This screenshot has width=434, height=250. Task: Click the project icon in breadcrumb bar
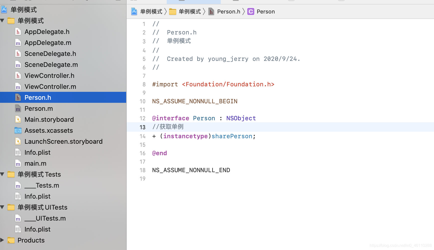(x=134, y=11)
